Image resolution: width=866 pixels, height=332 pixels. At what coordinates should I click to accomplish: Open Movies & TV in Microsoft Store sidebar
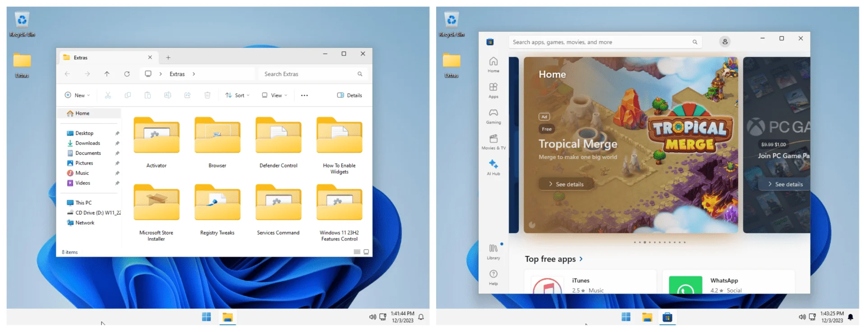click(493, 142)
